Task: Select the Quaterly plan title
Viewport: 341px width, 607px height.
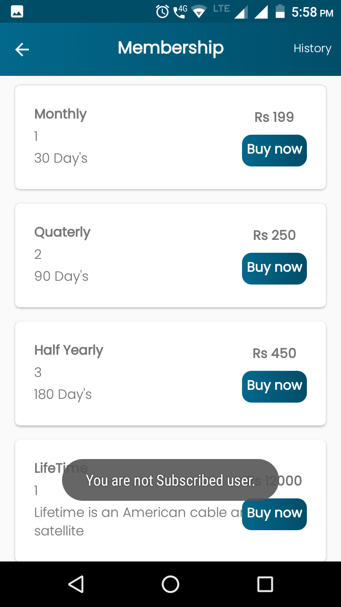Action: (x=62, y=232)
